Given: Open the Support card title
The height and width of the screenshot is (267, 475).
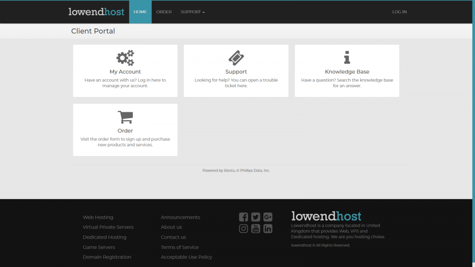Looking at the screenshot, I should coord(236,72).
